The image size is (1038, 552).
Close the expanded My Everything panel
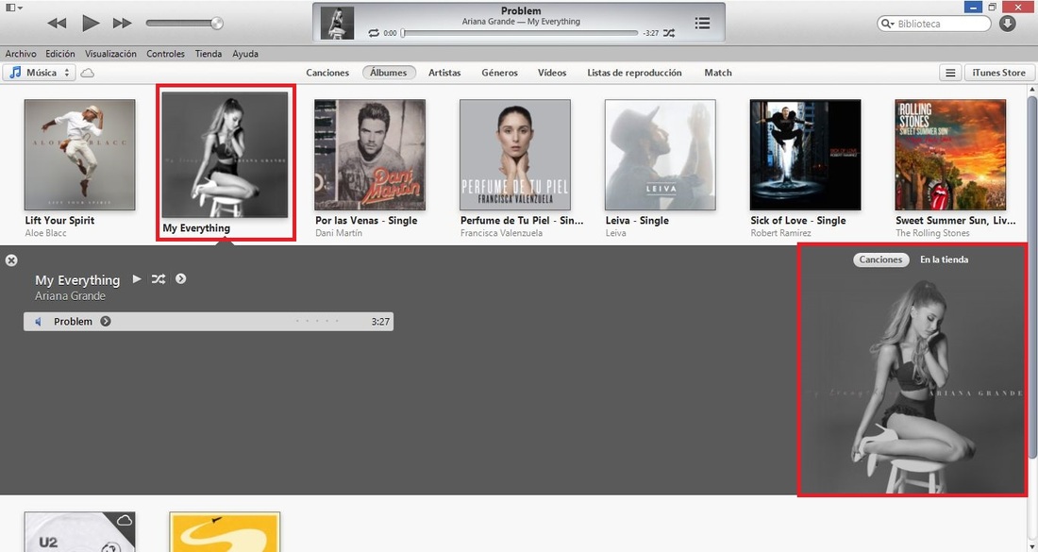tap(11, 260)
